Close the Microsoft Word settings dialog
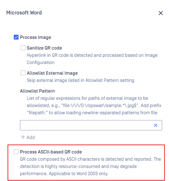 tap(161, 13)
